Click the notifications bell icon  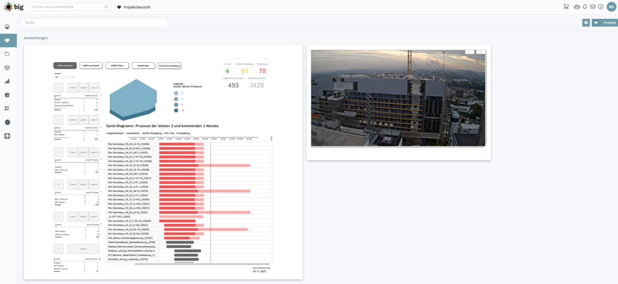click(585, 7)
